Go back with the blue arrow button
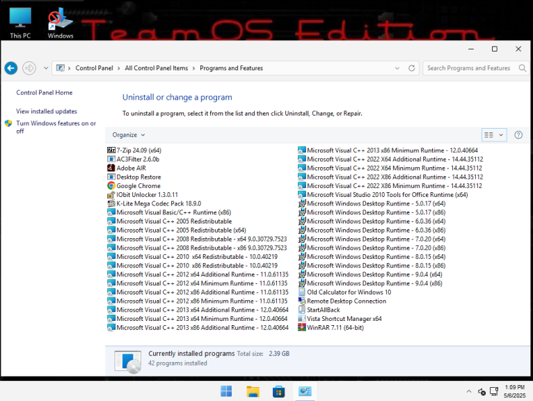533x401 pixels. coord(11,68)
